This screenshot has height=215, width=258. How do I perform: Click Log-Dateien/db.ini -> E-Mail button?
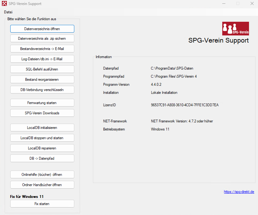pos(42,59)
